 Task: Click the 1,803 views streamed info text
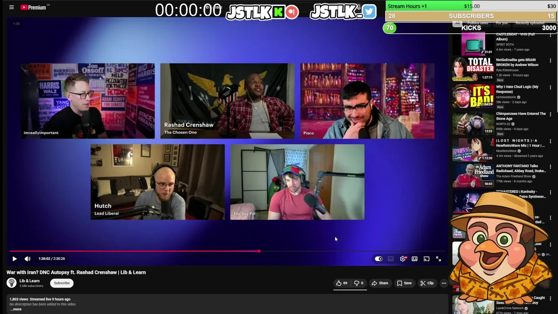tap(40, 299)
